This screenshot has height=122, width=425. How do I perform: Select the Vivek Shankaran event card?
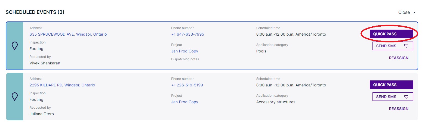click(x=212, y=46)
